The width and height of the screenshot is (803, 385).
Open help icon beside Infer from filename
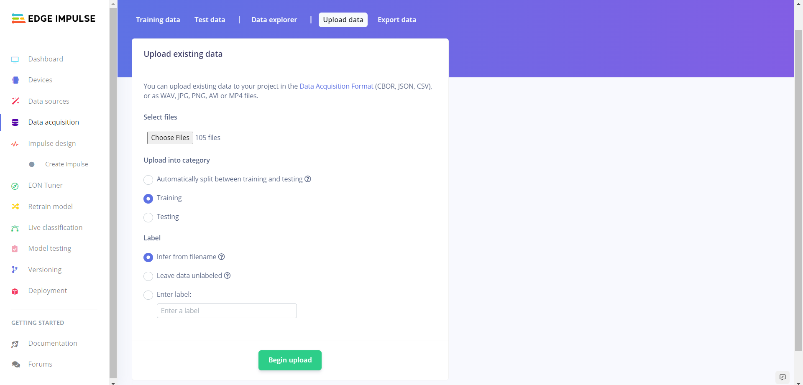point(222,257)
